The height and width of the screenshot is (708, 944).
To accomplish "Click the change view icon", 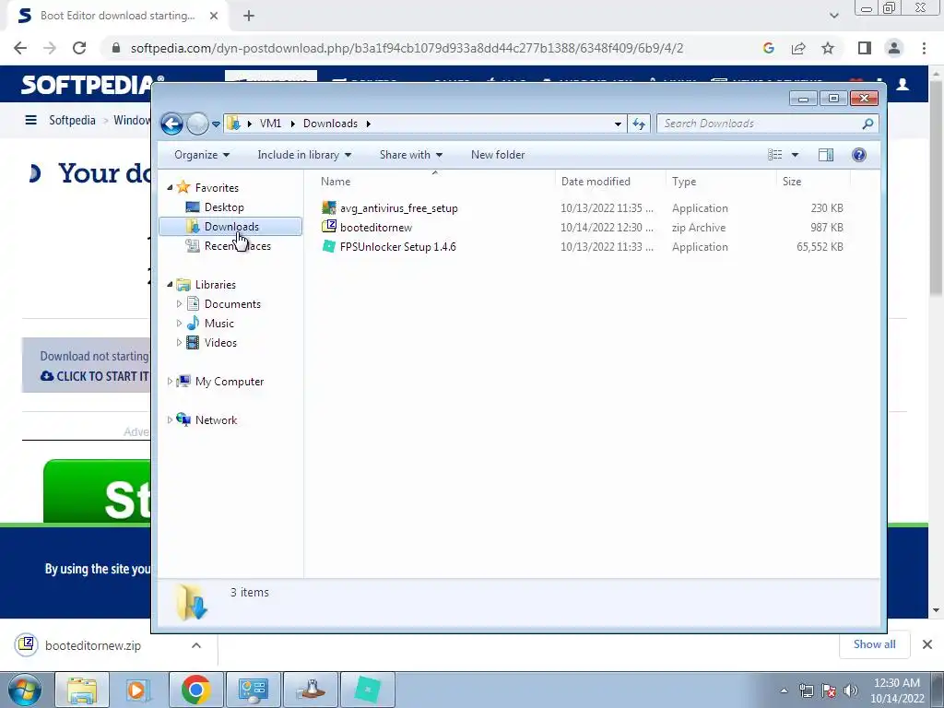I will point(774,155).
